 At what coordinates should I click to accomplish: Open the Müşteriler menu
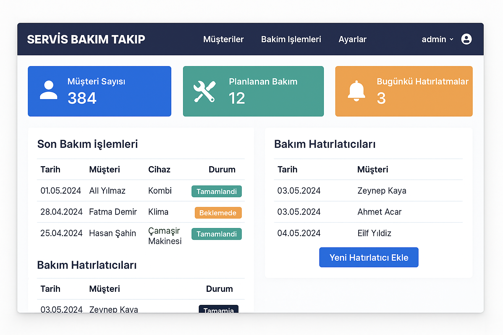223,39
